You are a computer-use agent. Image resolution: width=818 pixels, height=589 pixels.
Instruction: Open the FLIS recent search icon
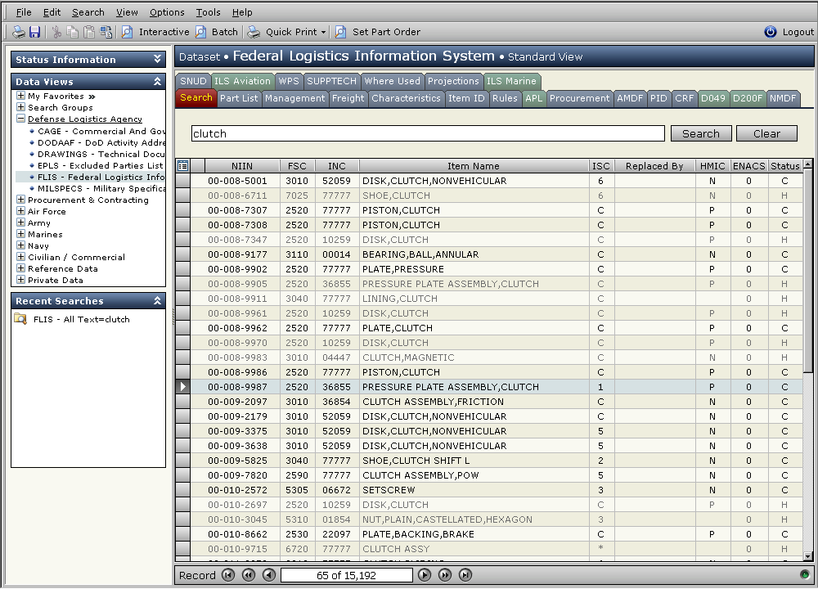point(20,319)
